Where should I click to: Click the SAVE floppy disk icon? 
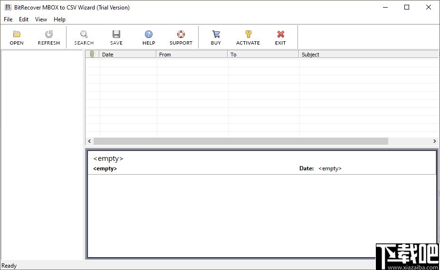pyautogui.click(x=116, y=34)
